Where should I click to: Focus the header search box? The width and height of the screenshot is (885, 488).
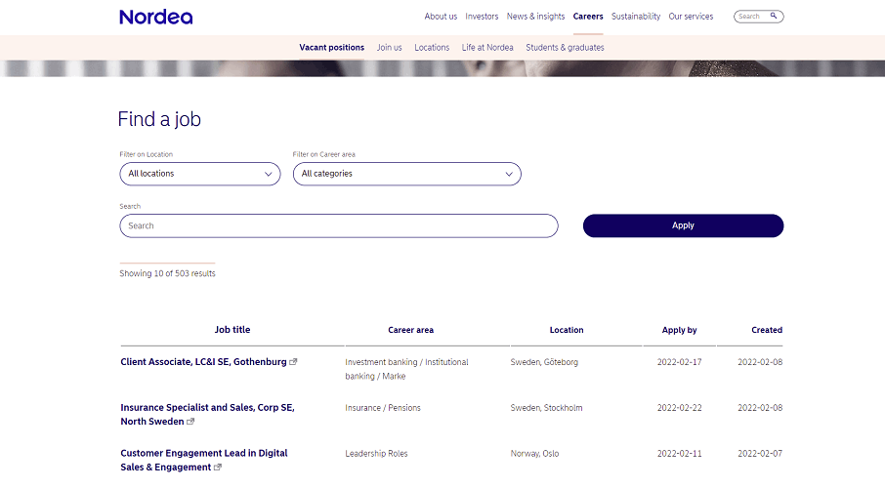click(x=759, y=17)
